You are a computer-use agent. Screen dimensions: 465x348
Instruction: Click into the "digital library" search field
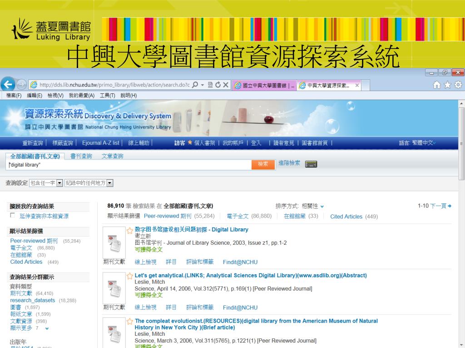pos(129,165)
